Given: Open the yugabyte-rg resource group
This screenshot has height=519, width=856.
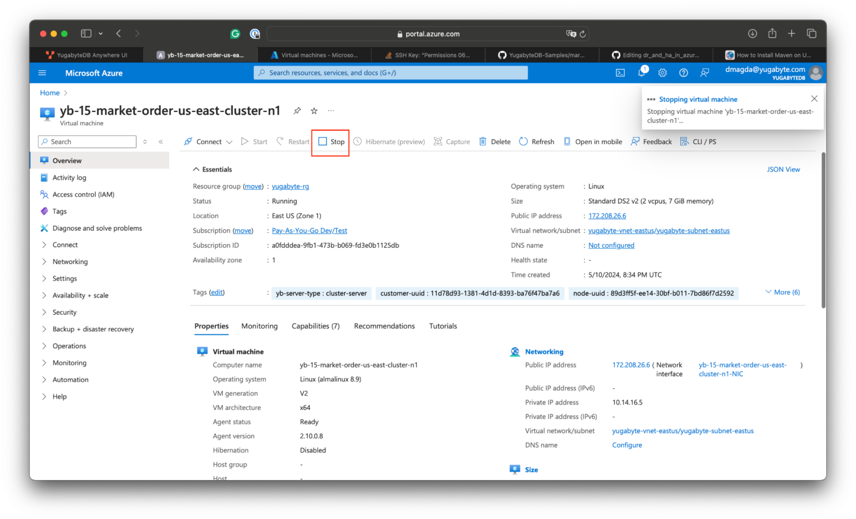Looking at the screenshot, I should point(290,186).
